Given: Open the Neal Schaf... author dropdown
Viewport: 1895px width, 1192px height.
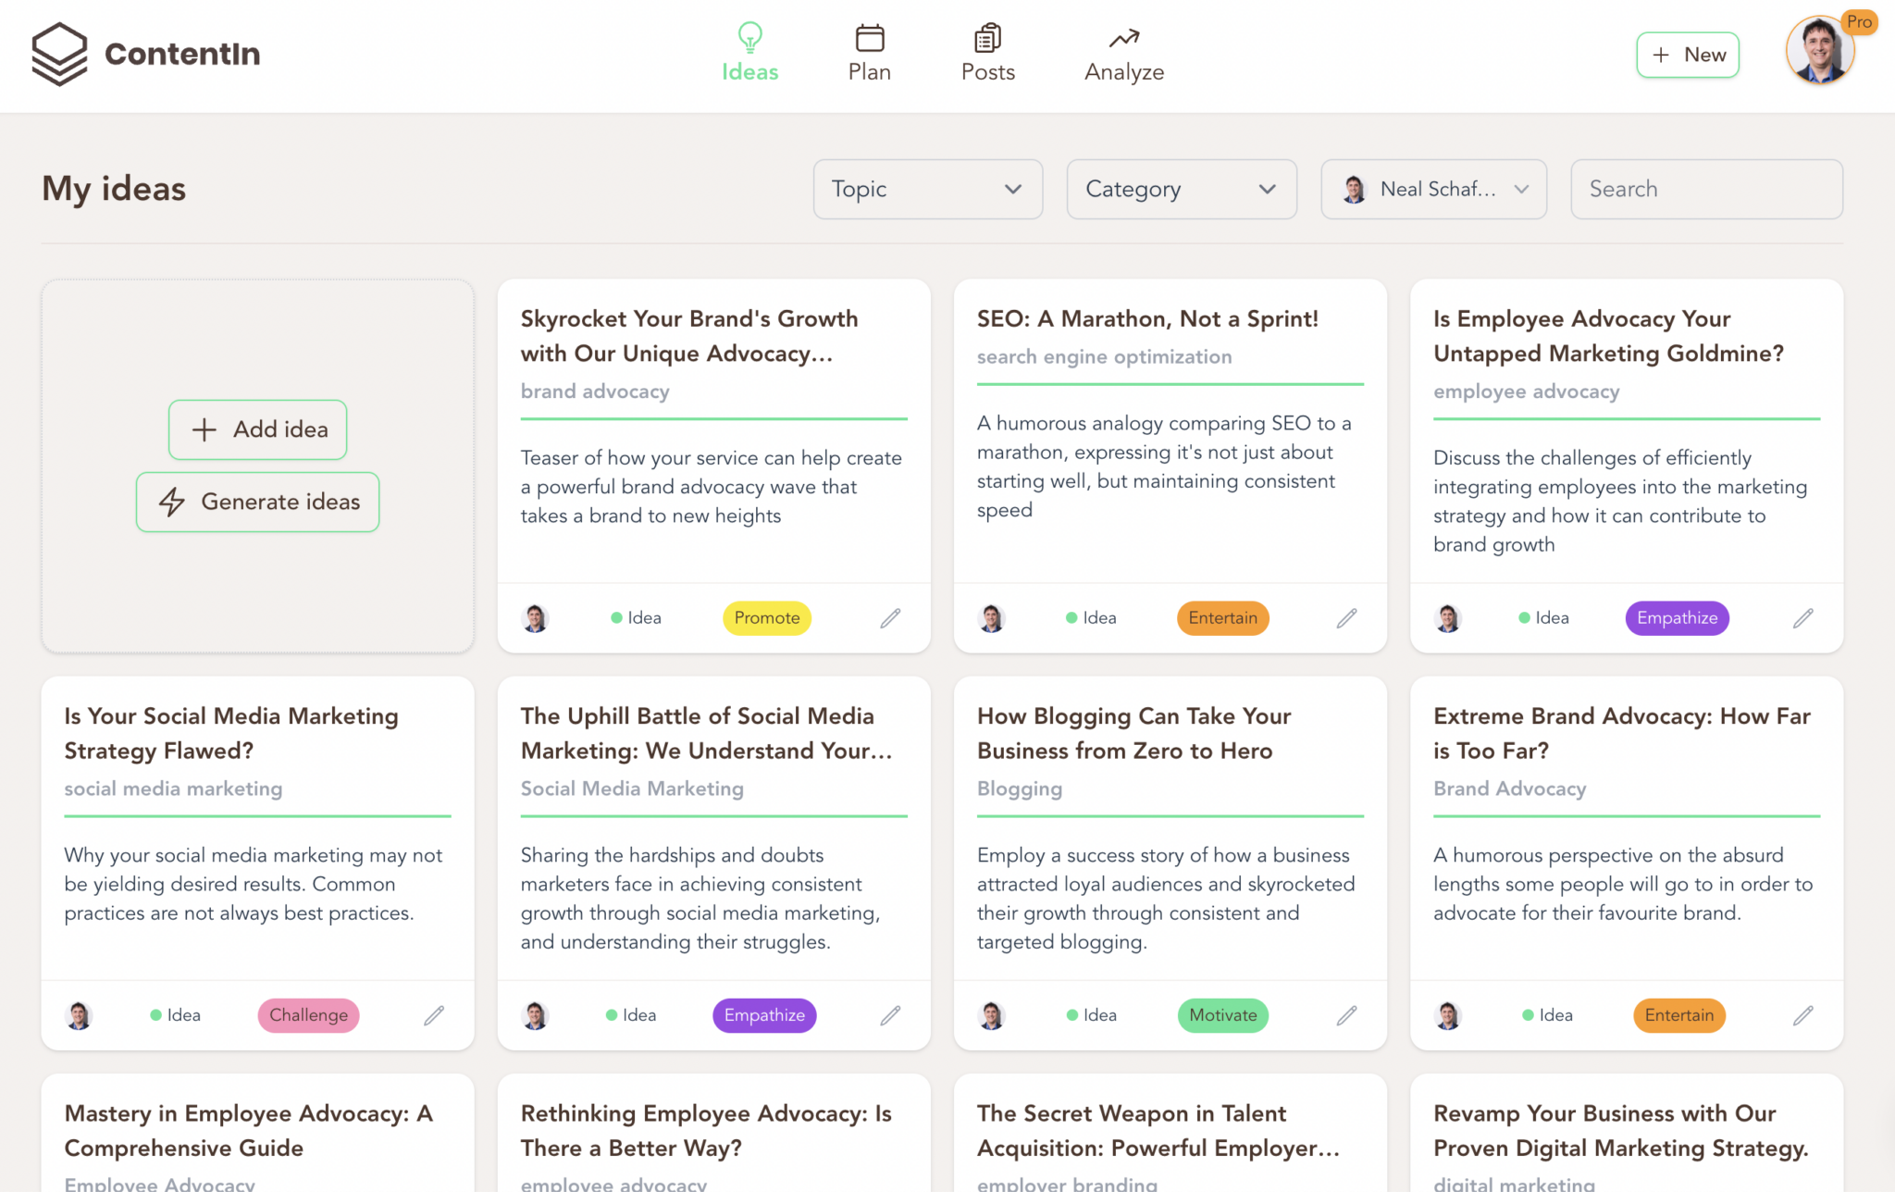Looking at the screenshot, I should coord(1433,189).
